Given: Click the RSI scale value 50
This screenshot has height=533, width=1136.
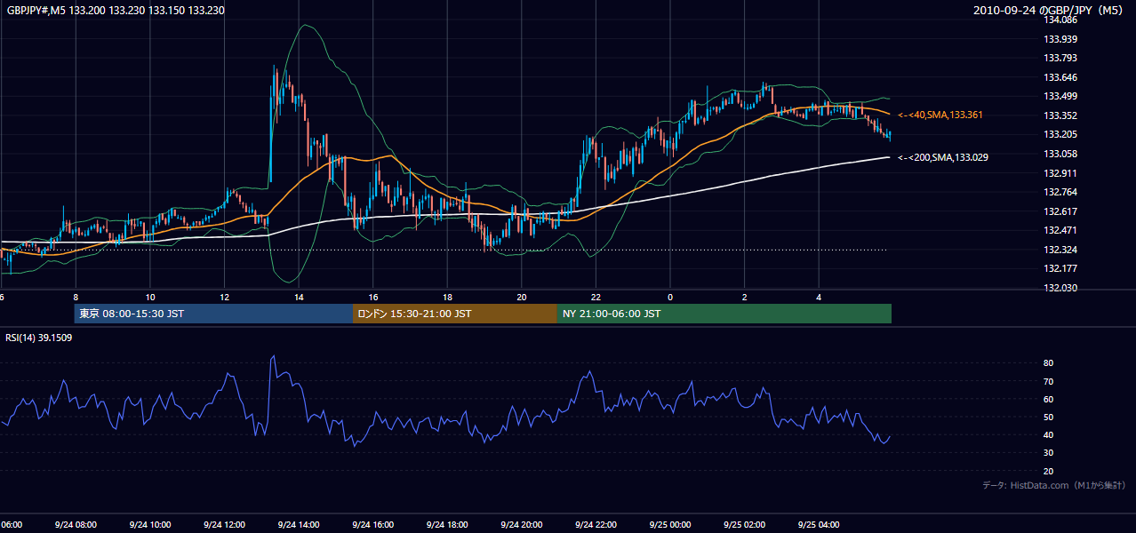Looking at the screenshot, I should pyautogui.click(x=1049, y=417).
